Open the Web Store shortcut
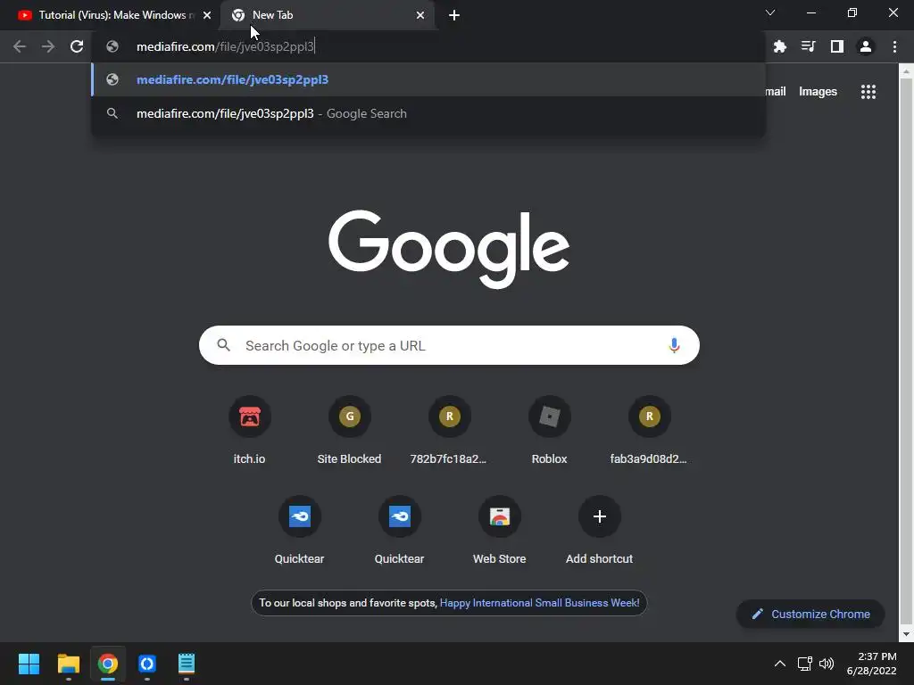914x685 pixels. pyautogui.click(x=500, y=530)
